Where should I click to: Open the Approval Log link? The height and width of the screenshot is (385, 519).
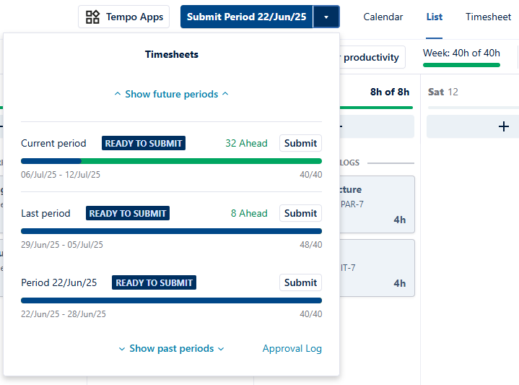(x=292, y=348)
